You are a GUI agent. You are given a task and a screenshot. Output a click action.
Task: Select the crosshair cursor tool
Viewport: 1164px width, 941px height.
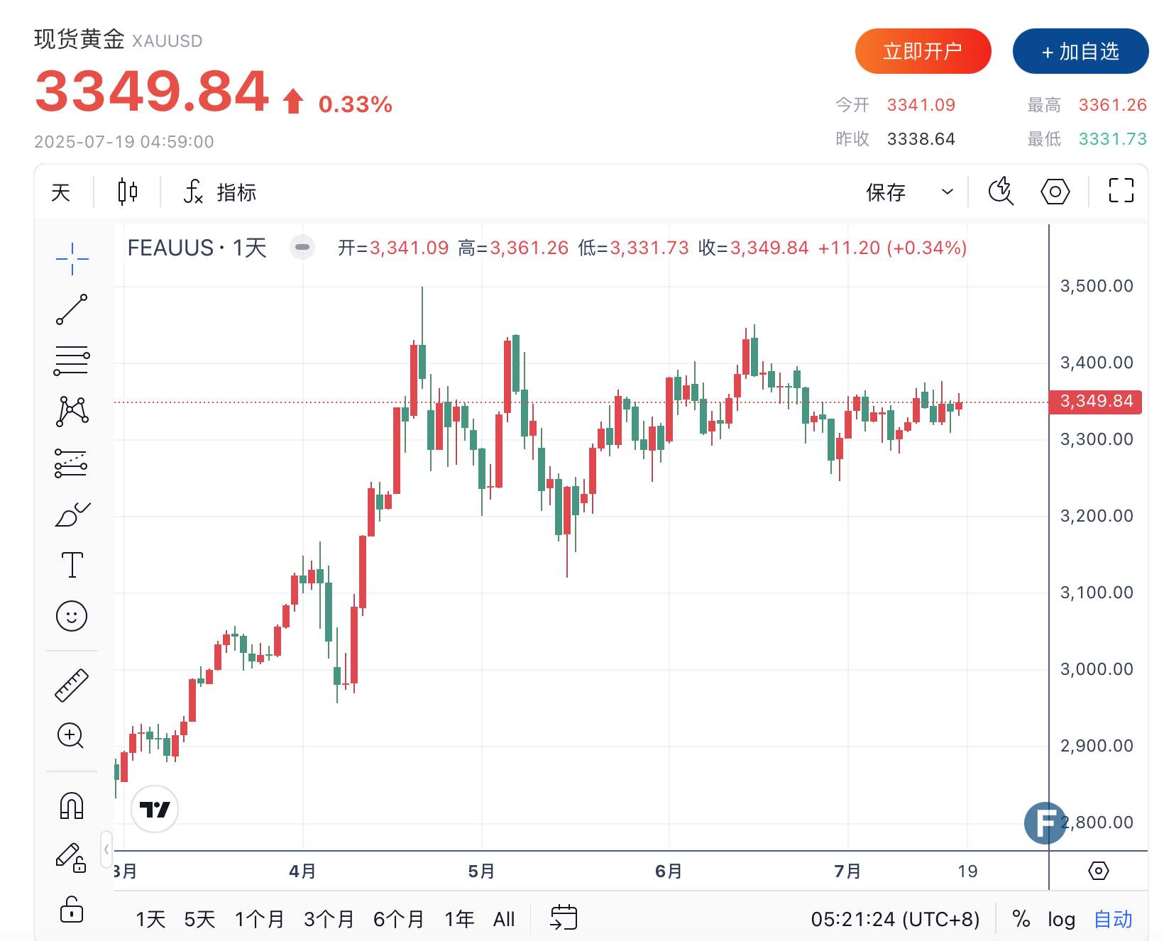click(71, 259)
